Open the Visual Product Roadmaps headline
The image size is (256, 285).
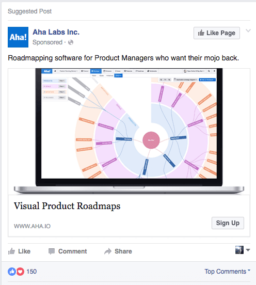point(67,206)
